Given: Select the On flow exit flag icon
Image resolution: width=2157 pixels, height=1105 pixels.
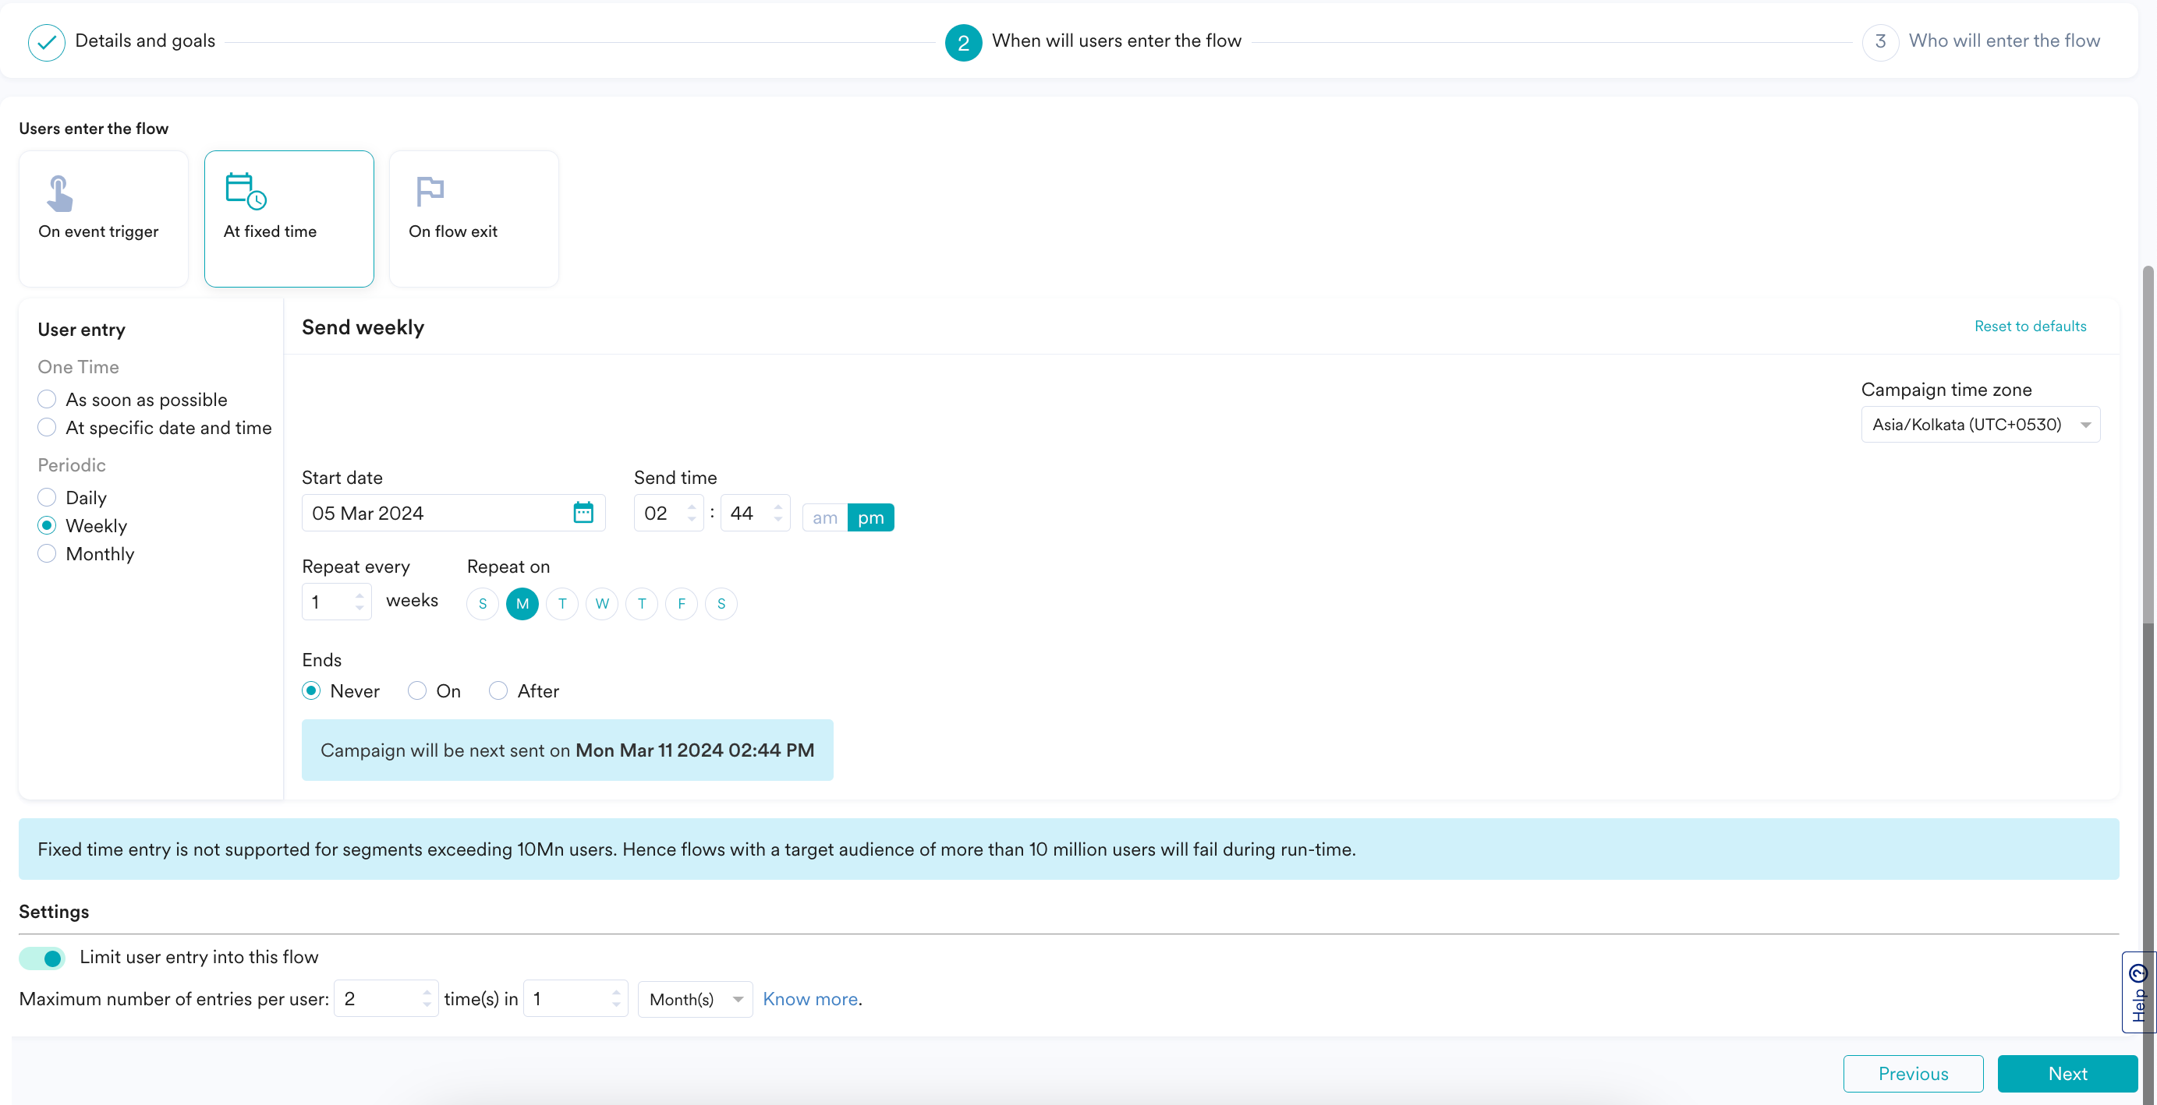Looking at the screenshot, I should pos(430,192).
